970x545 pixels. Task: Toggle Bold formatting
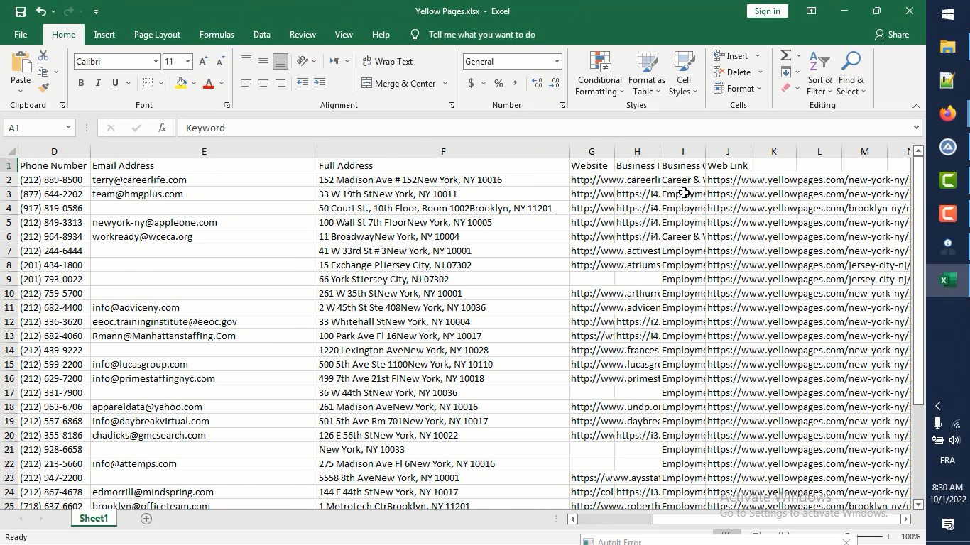click(x=81, y=83)
